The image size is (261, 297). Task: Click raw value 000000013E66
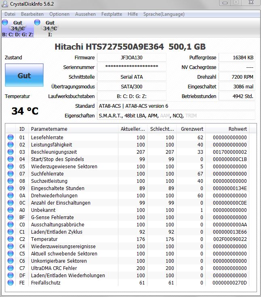click(230, 232)
